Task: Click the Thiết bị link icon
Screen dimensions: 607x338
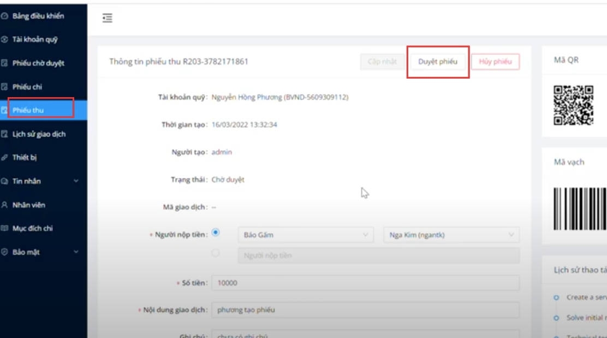Action: (x=5, y=158)
